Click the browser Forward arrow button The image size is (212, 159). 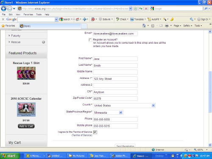[x=9, y=9]
